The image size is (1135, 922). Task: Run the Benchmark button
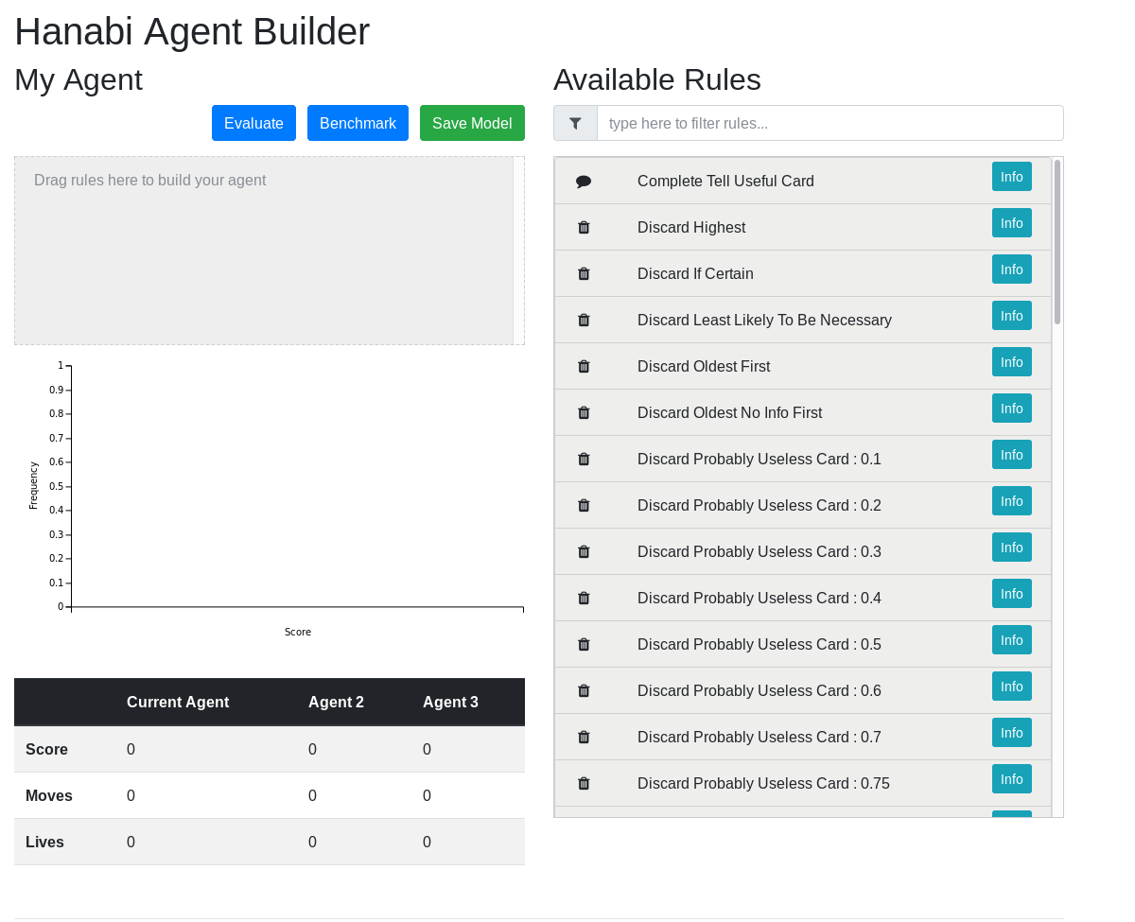click(x=358, y=123)
